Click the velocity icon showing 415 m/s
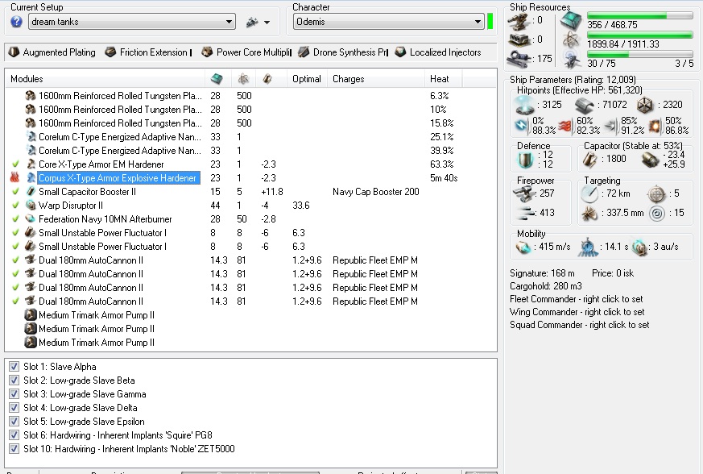The width and height of the screenshot is (703, 474). pos(523,247)
